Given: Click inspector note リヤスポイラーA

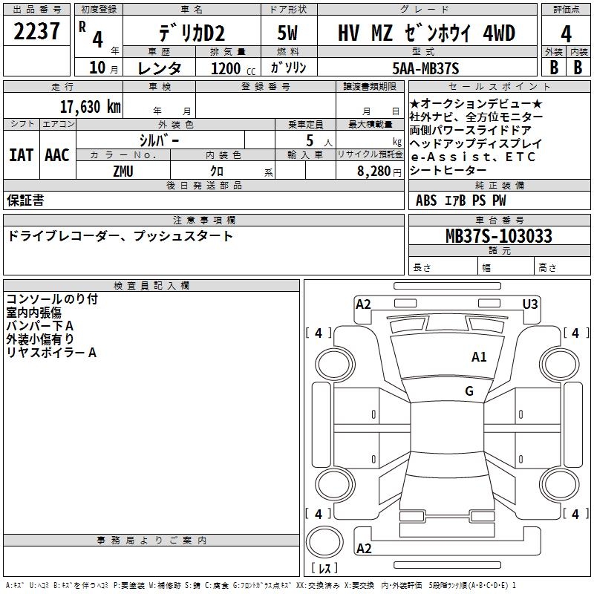Looking at the screenshot, I should (51, 353).
